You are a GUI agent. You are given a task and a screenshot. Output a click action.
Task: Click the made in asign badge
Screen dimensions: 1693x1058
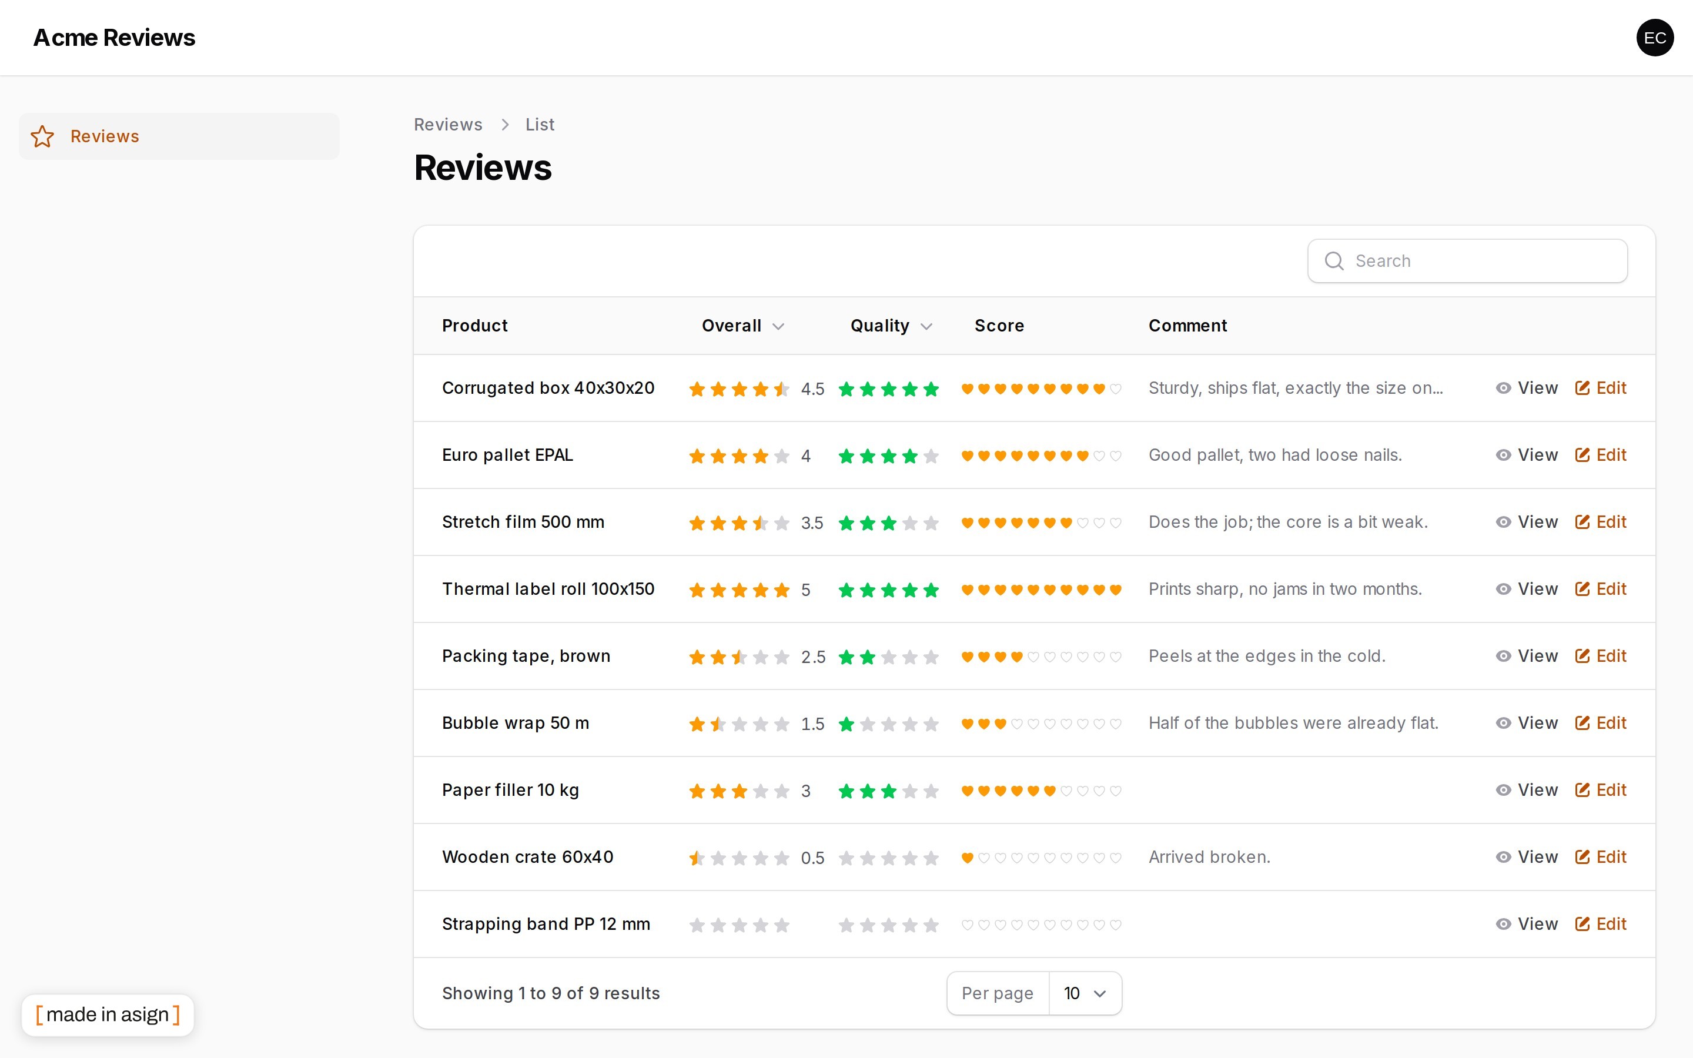click(108, 1015)
